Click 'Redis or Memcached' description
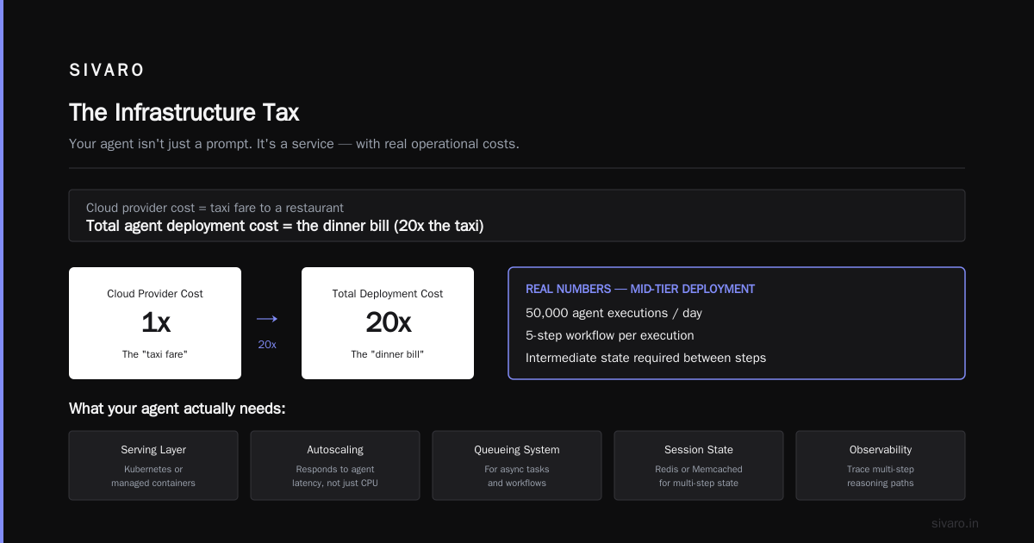Screen dimensions: 1034x543 (699, 477)
